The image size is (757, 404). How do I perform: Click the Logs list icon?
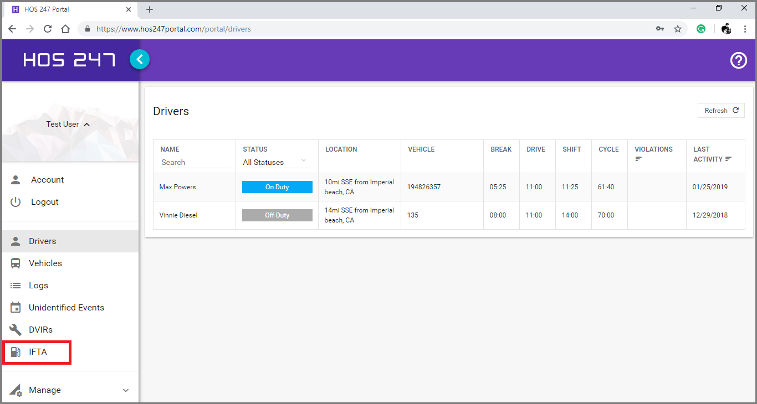16,286
